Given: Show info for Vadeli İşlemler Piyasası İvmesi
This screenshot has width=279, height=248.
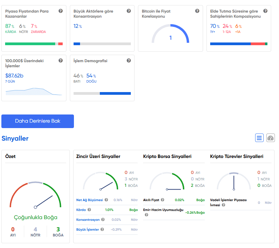Looking at the screenshot, I should pos(223,205).
